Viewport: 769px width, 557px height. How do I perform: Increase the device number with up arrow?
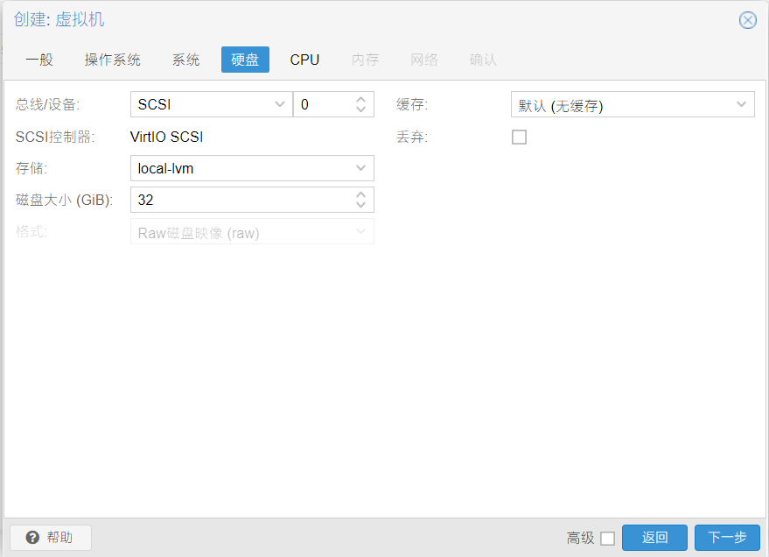click(x=360, y=100)
